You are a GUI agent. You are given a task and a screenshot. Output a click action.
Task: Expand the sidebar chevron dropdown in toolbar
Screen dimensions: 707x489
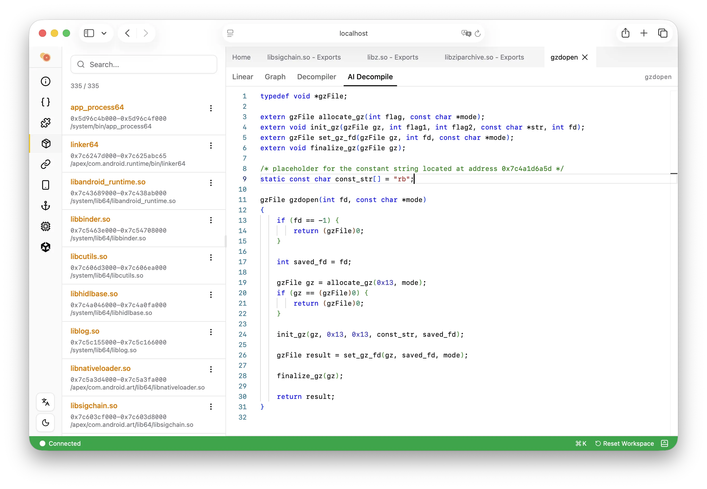[104, 33]
